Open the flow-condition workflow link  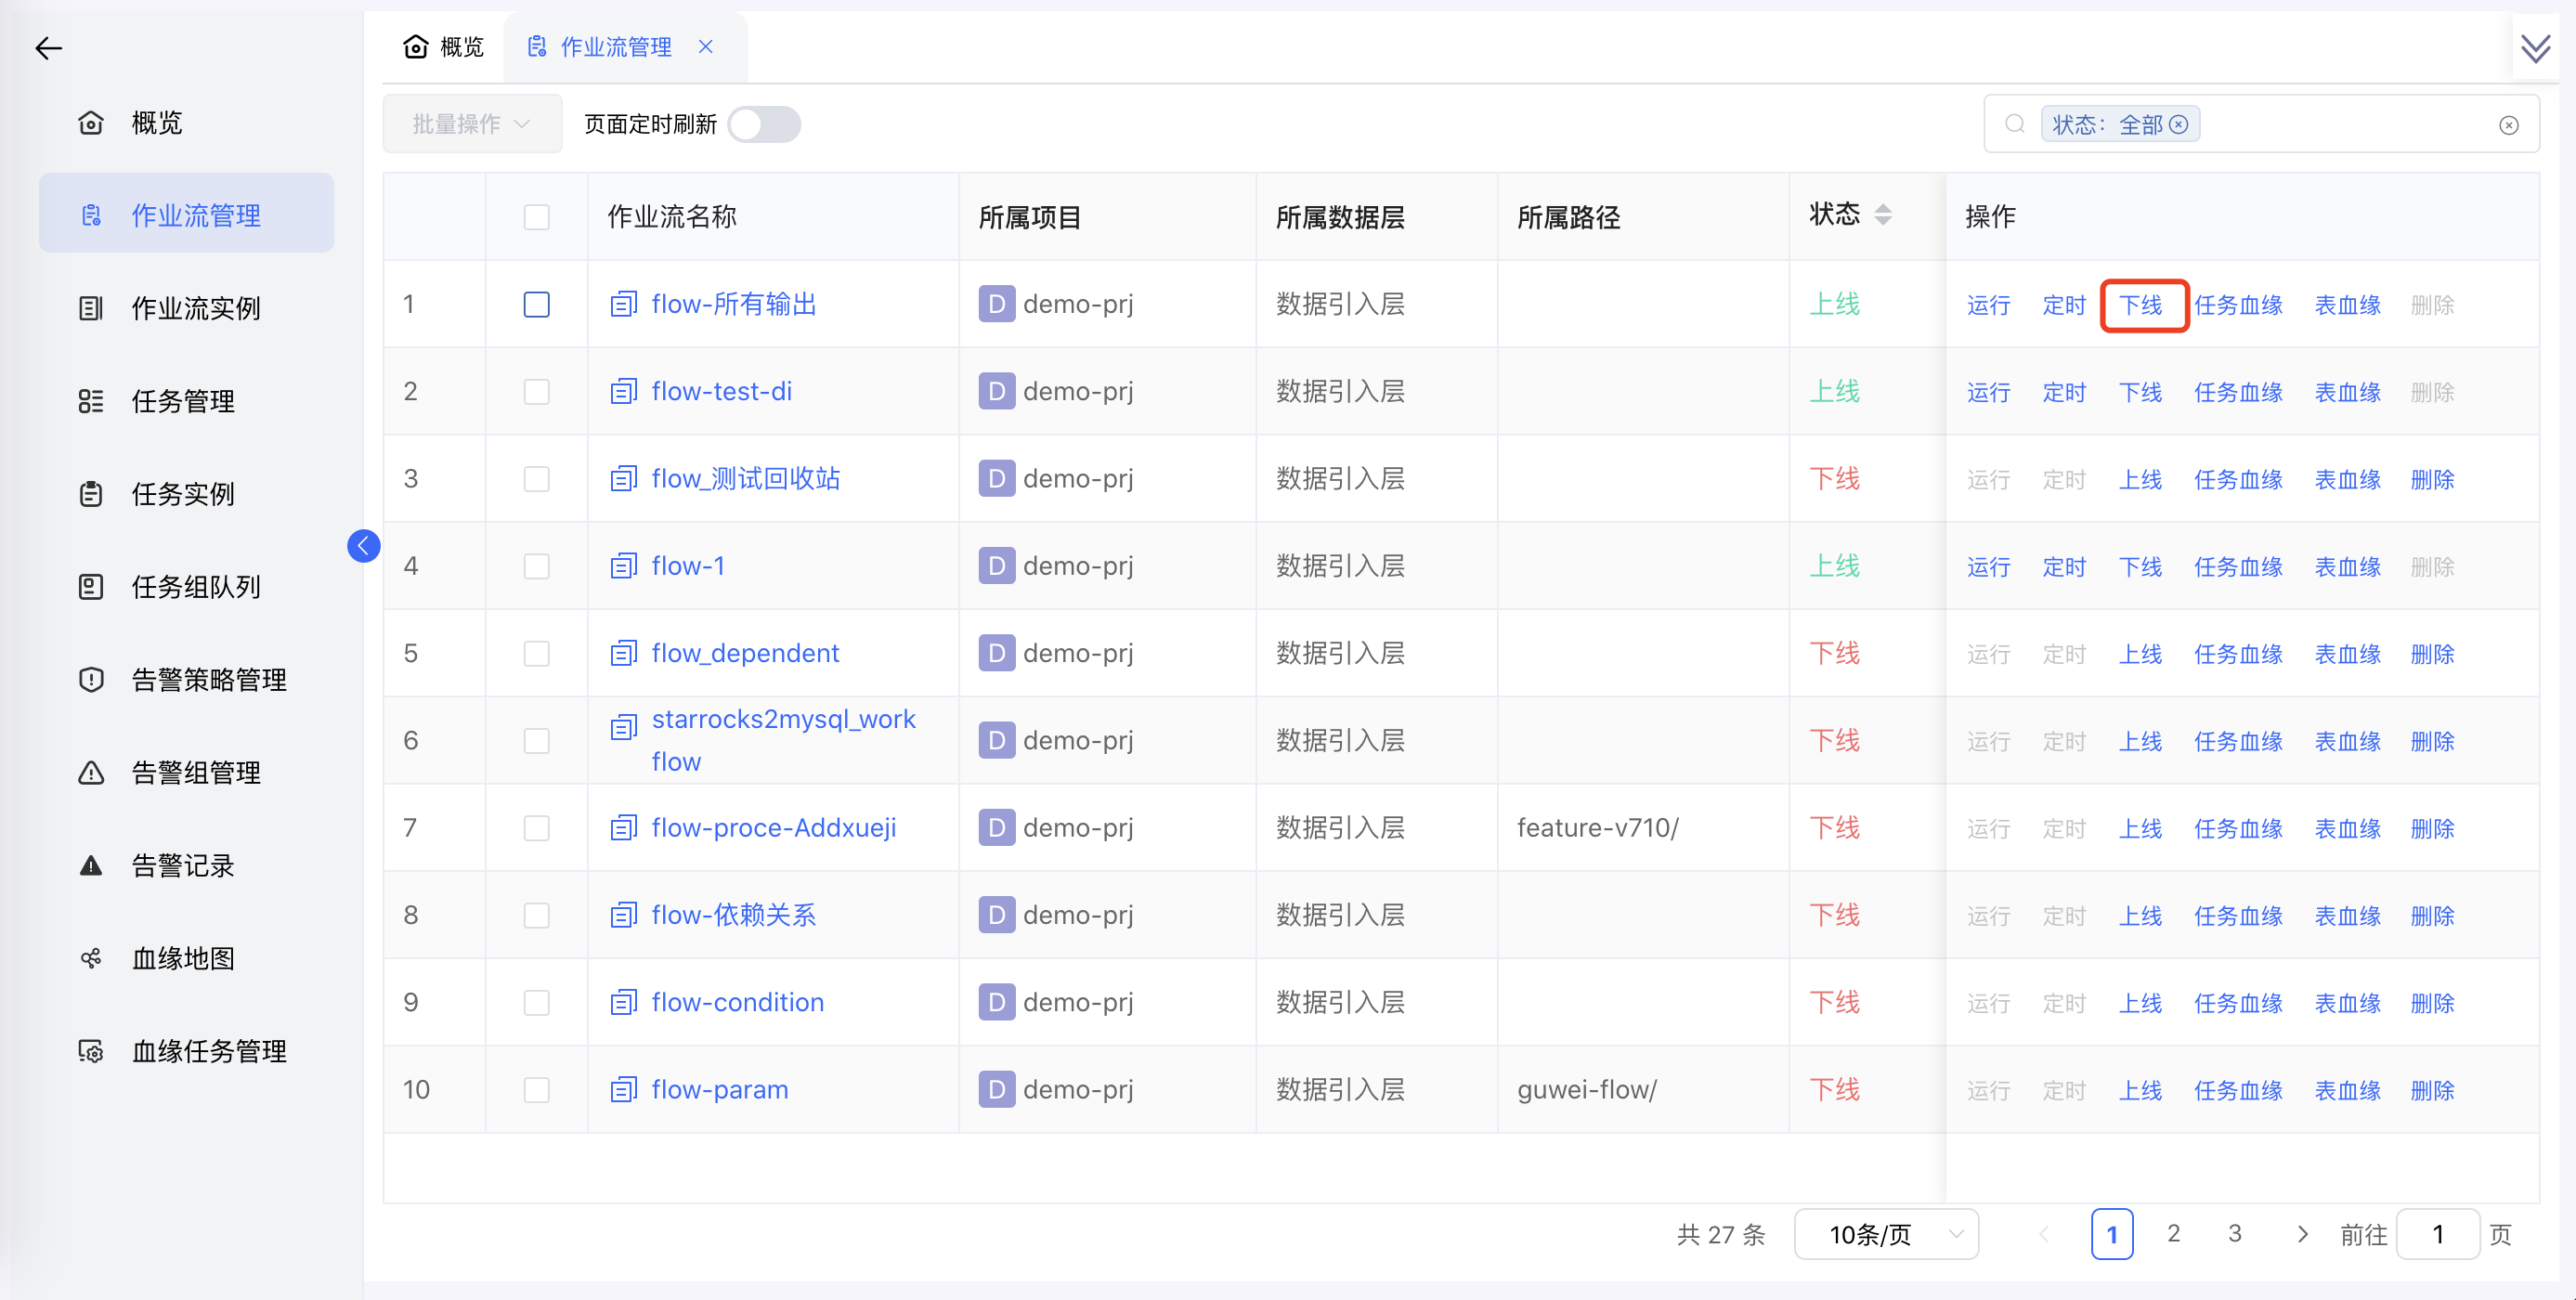click(x=737, y=1002)
